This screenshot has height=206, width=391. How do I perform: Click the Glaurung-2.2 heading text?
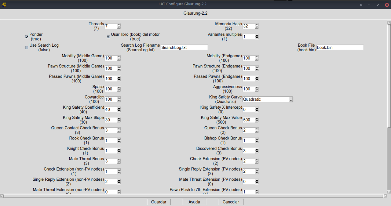(195, 13)
